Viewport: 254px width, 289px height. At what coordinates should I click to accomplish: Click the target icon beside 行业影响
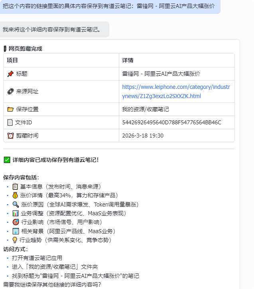click(x=16, y=222)
